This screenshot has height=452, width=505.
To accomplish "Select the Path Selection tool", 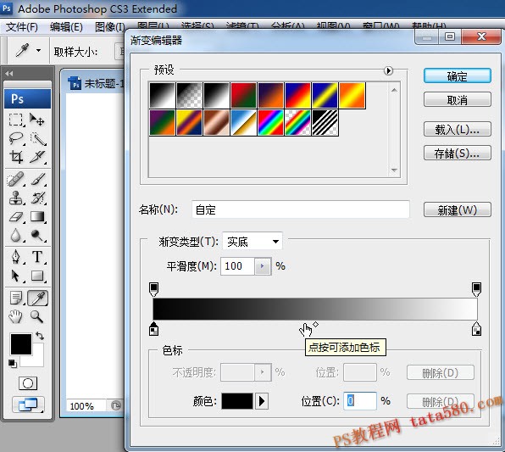I will click(x=15, y=276).
